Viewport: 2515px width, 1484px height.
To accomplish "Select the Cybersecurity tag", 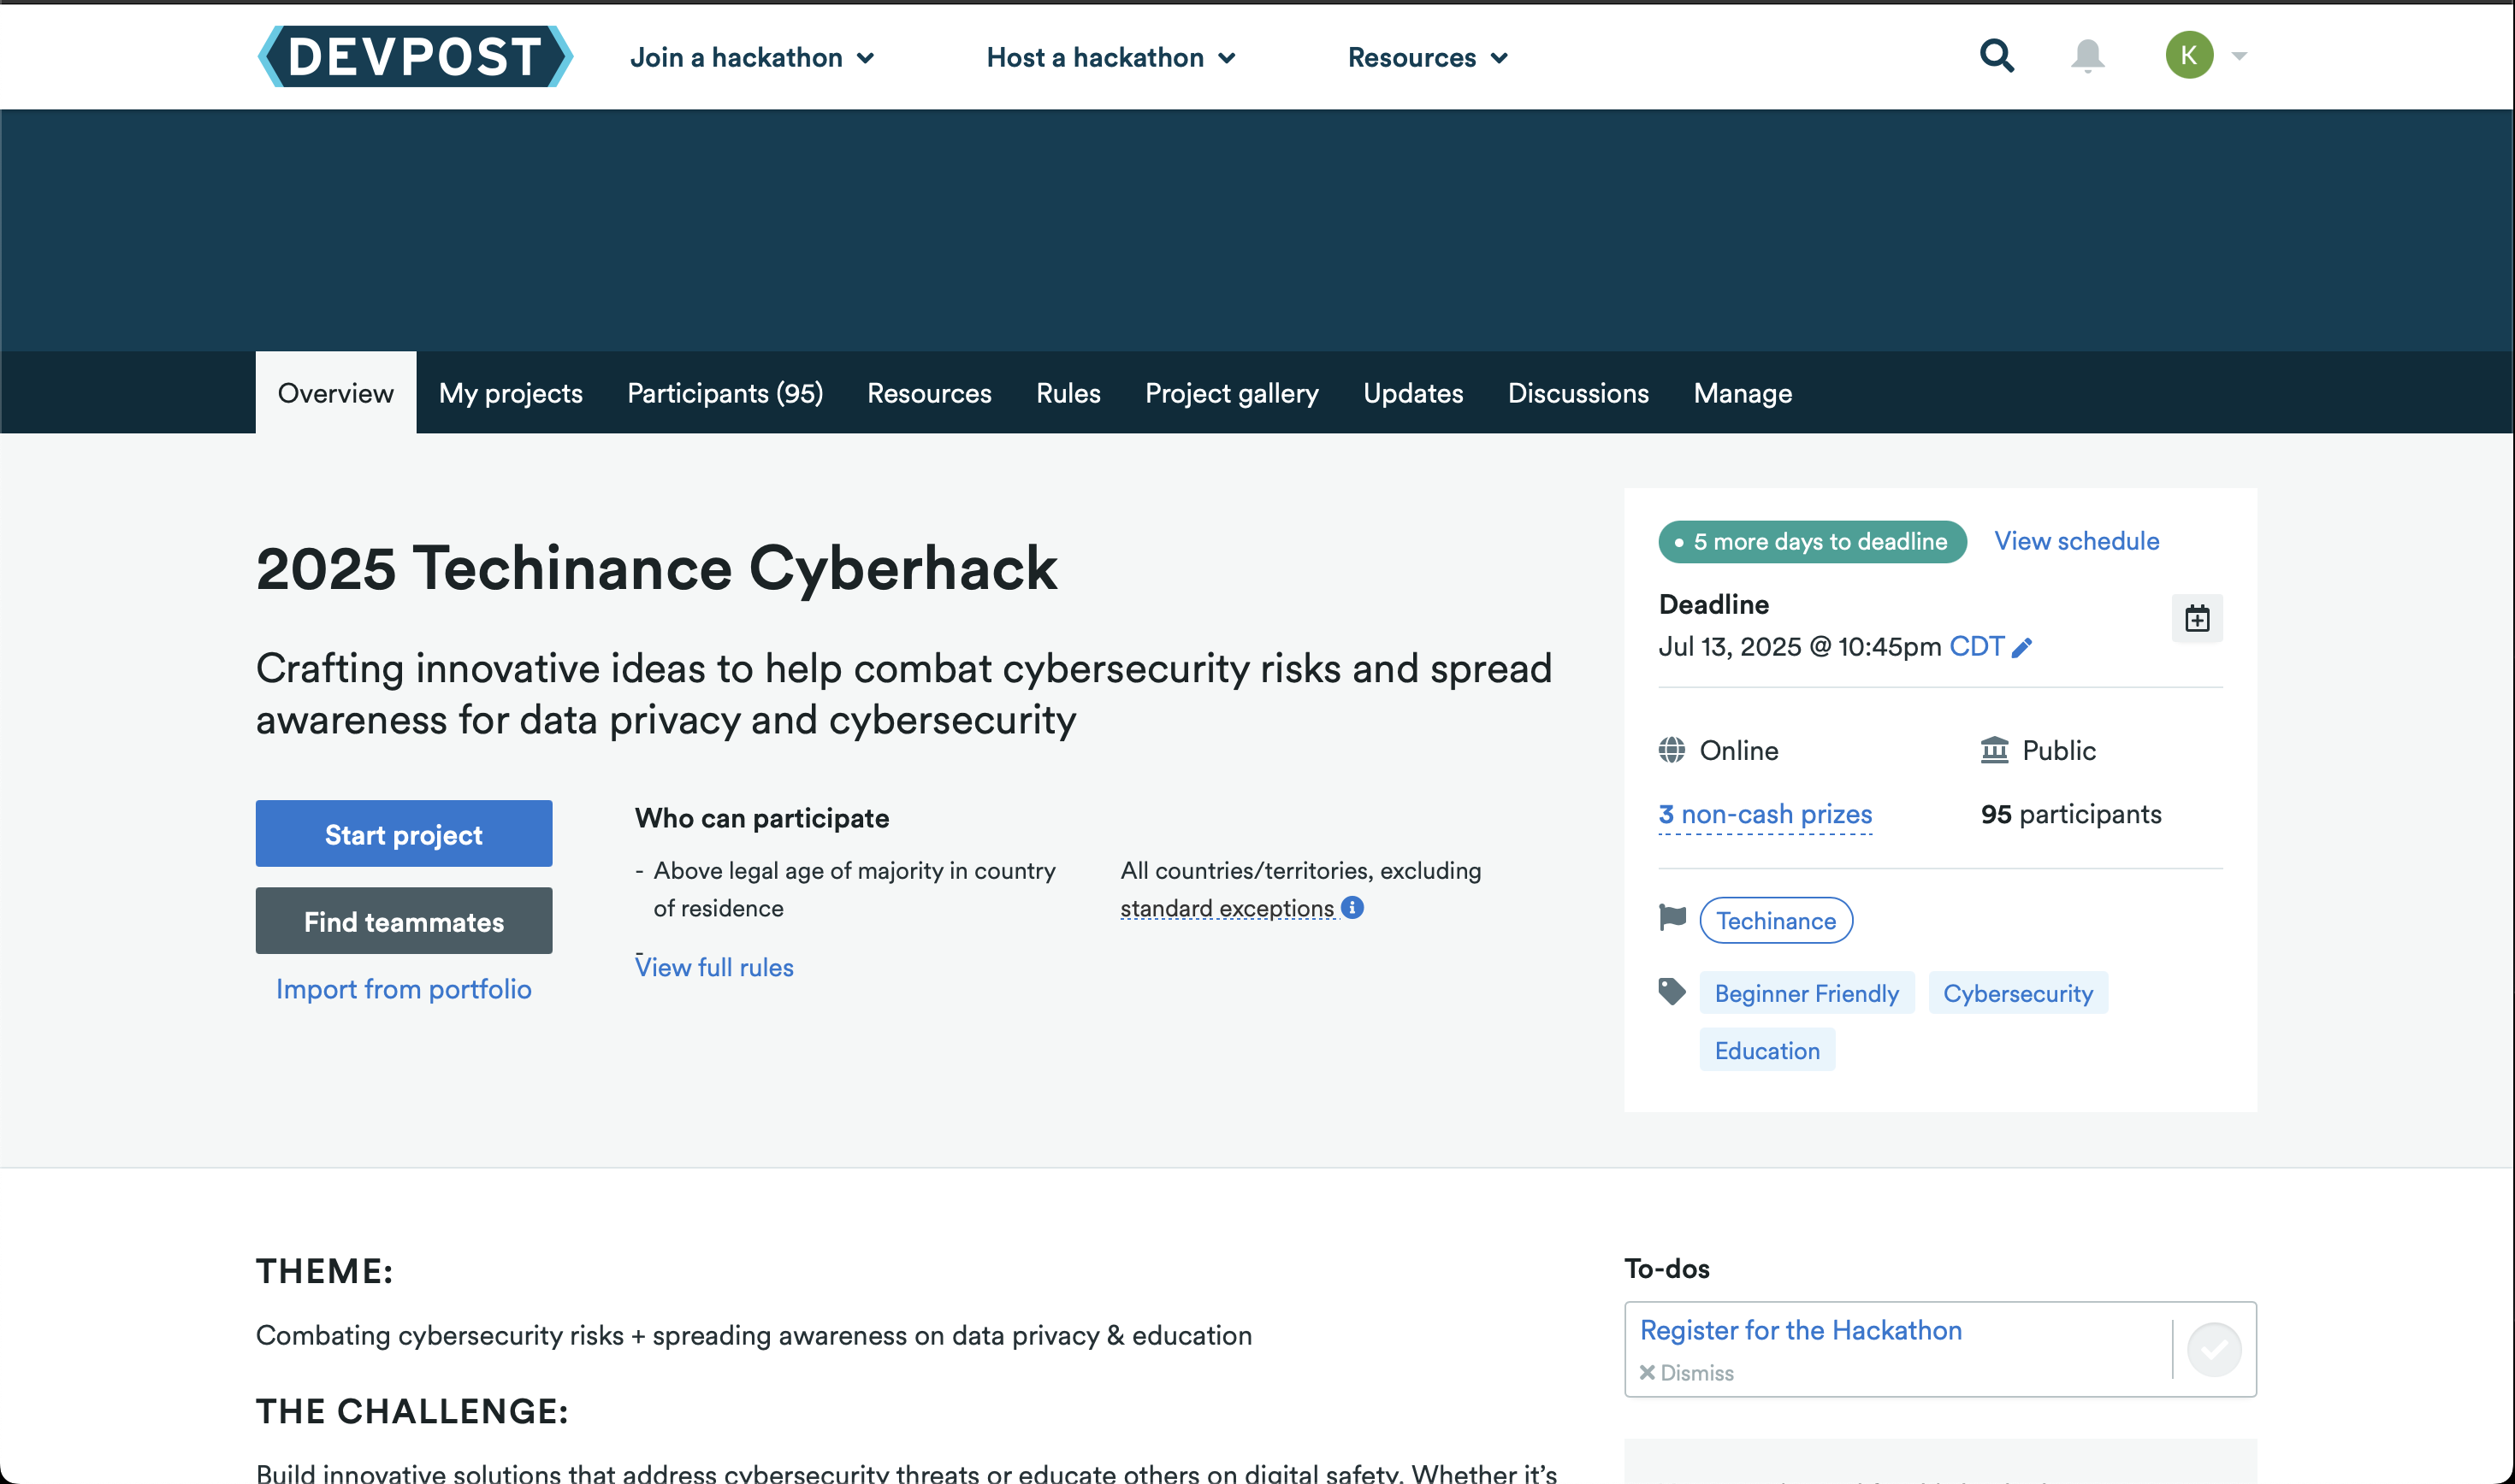I will [x=2017, y=993].
